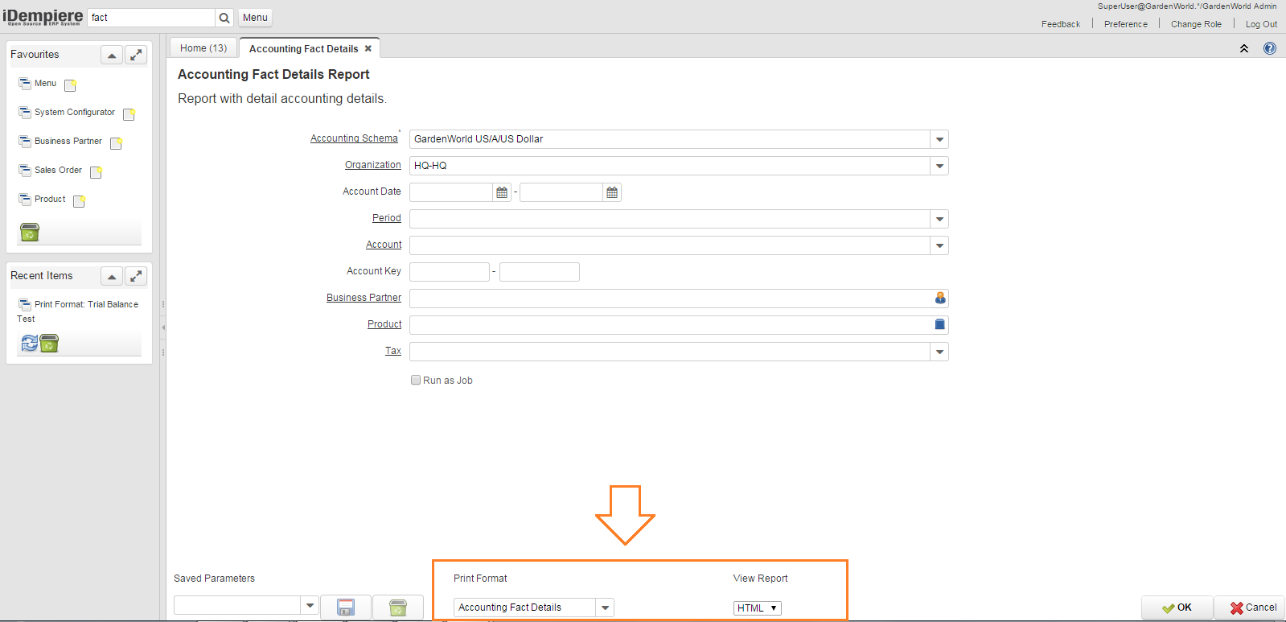
Task: Click Change Role link
Action: coord(1196,24)
